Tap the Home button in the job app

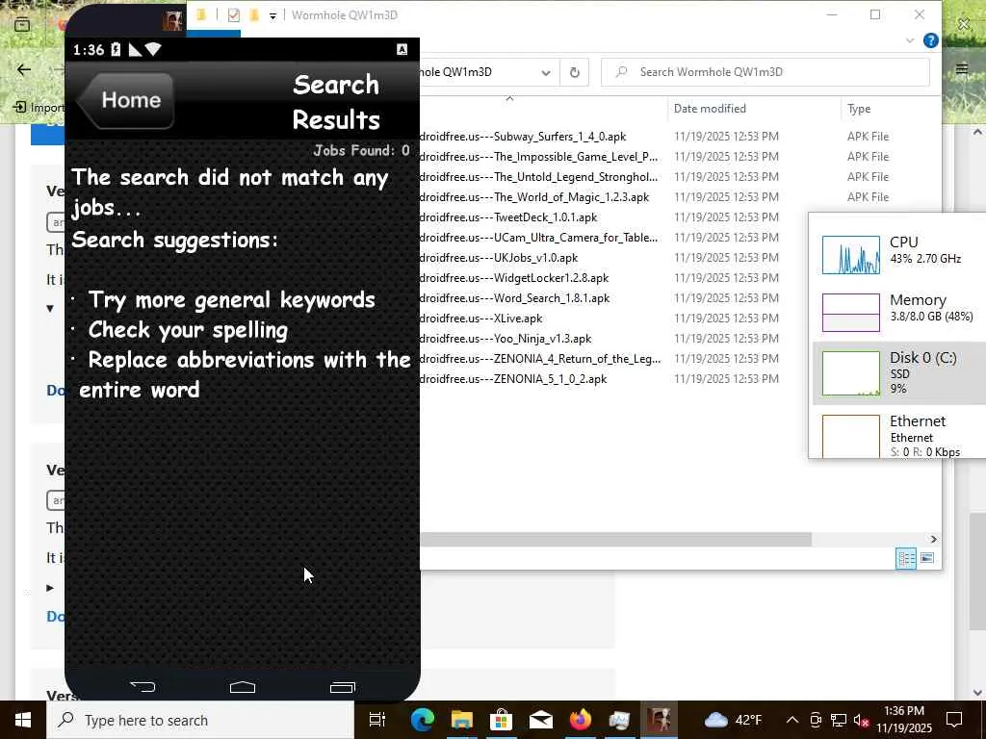(126, 100)
